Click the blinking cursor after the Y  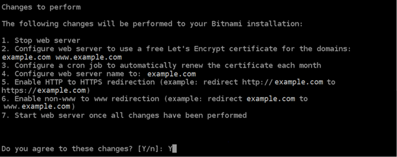[174, 149]
